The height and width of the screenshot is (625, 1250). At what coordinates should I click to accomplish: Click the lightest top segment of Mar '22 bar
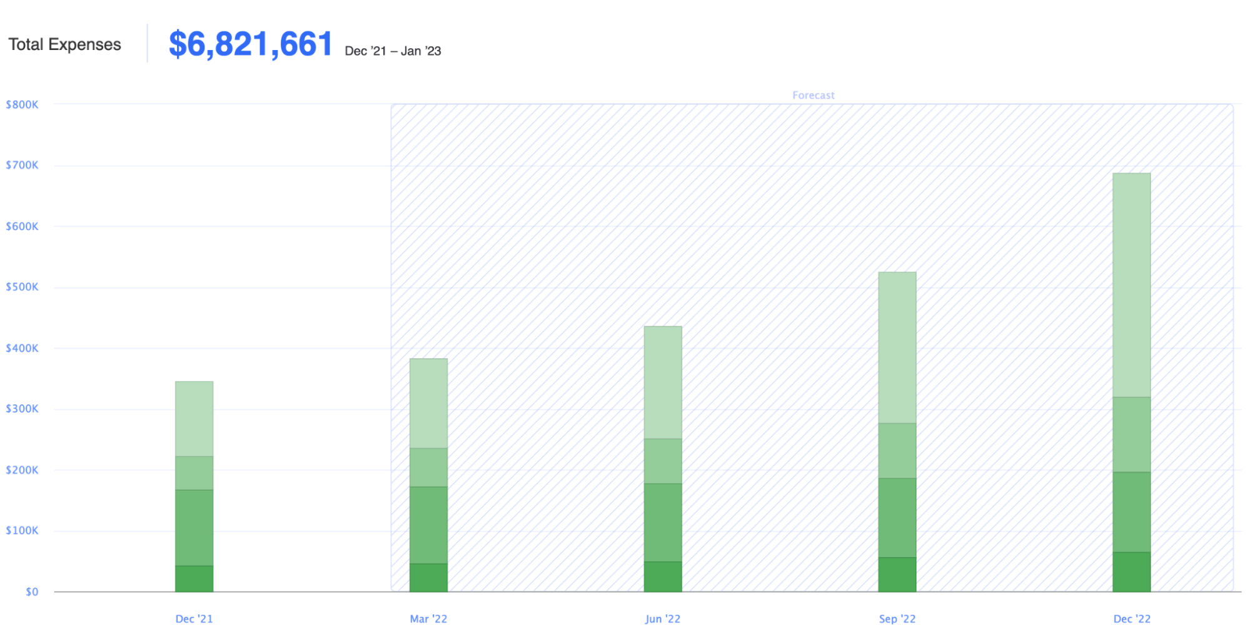point(428,403)
